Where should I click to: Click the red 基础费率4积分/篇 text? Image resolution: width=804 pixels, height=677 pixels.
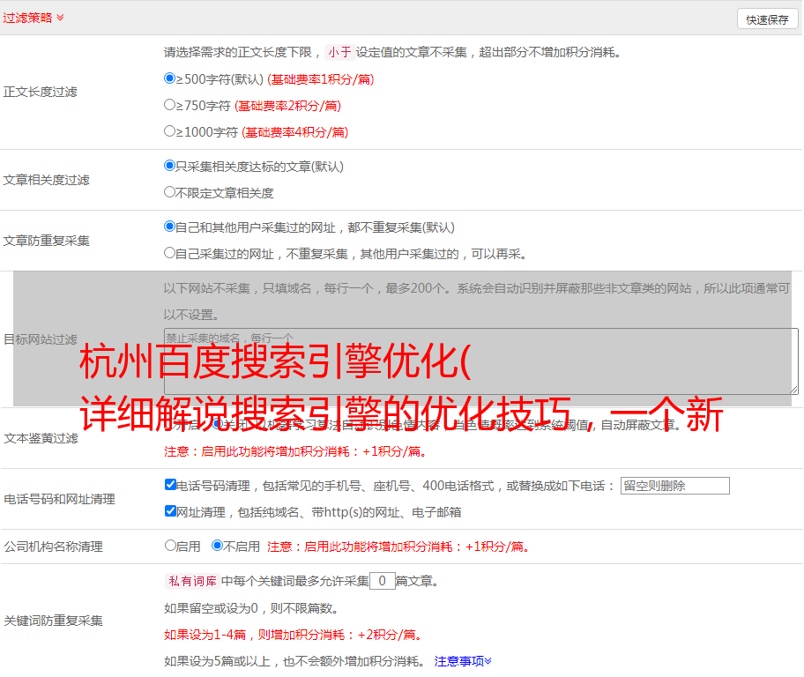(294, 132)
